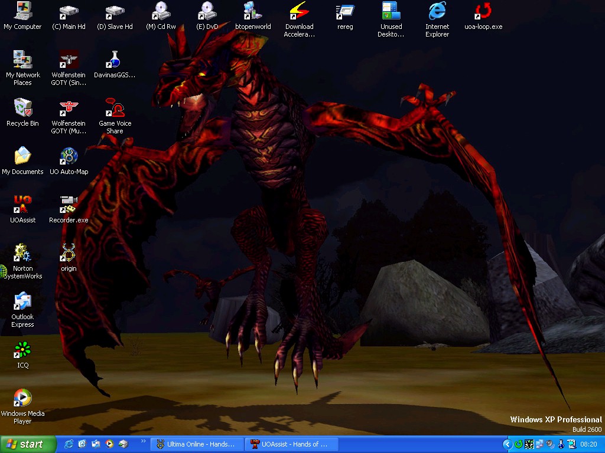
Task: Launch Windows Media Player from Quick Launch
Action: pos(109,444)
